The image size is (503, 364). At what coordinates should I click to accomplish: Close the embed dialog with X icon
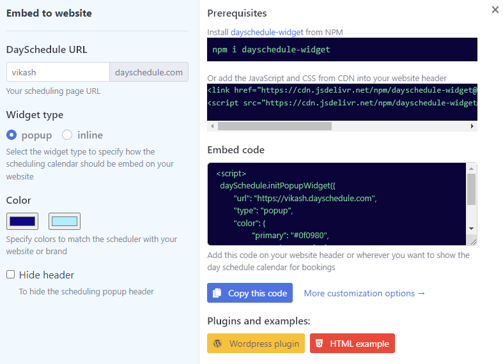495,10
